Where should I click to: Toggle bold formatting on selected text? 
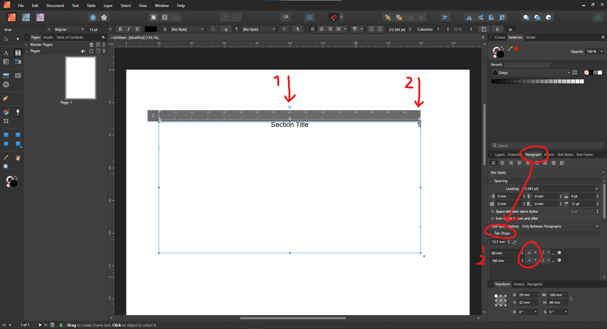[120, 29]
